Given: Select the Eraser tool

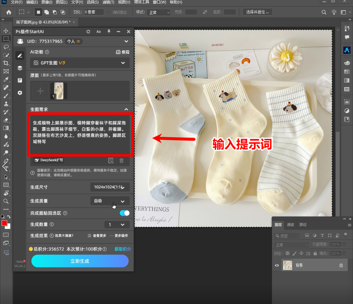Looking at the screenshot, I should tap(6, 120).
